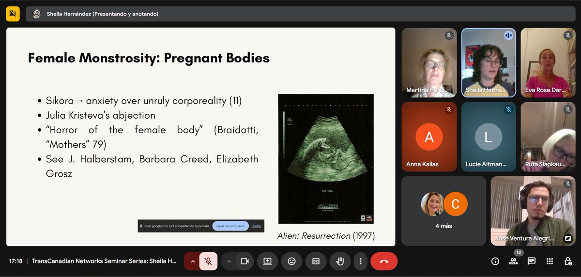
Task: Select José Ventura Alegri video tile
Action: pyautogui.click(x=533, y=211)
